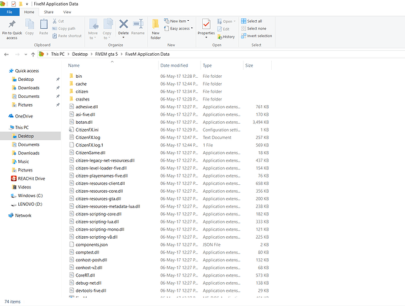Open pinned Downloads under Quick access
This screenshot has height=306, width=405.
[x=26, y=88]
